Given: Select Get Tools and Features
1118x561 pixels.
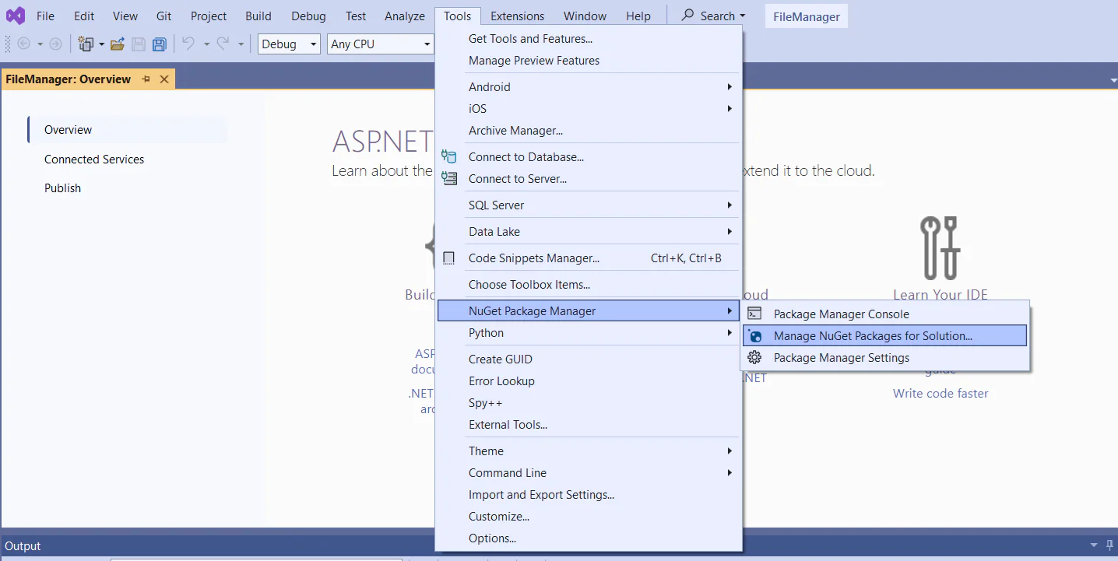Looking at the screenshot, I should coord(588,39).
